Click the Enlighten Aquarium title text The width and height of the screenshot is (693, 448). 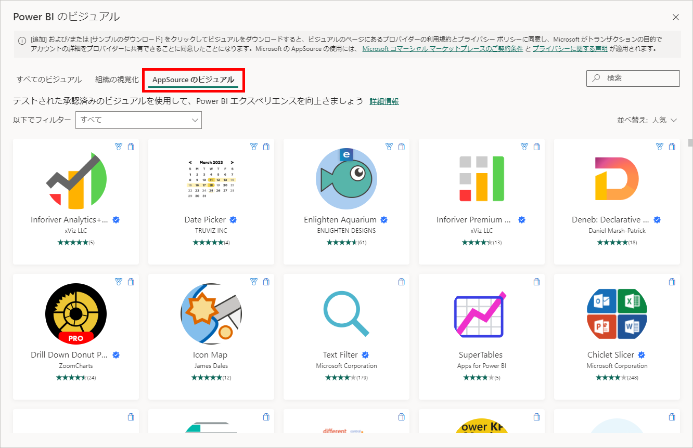click(340, 220)
